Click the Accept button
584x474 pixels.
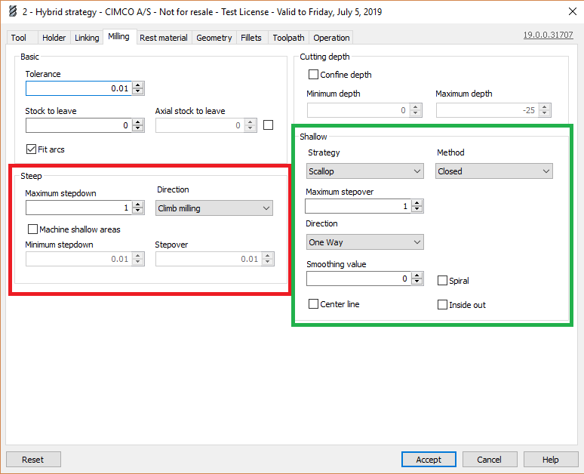point(429,460)
